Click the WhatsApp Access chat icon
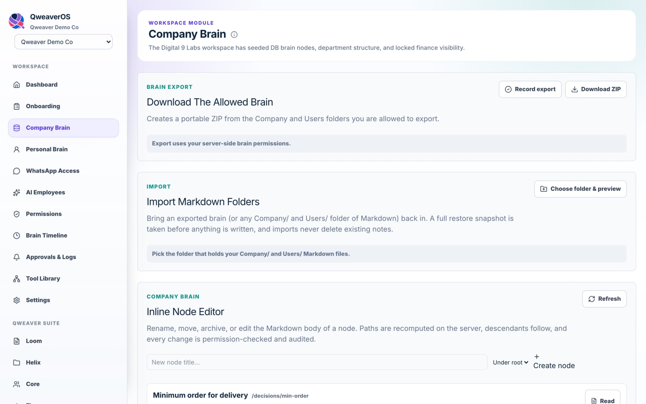 [x=17, y=171]
